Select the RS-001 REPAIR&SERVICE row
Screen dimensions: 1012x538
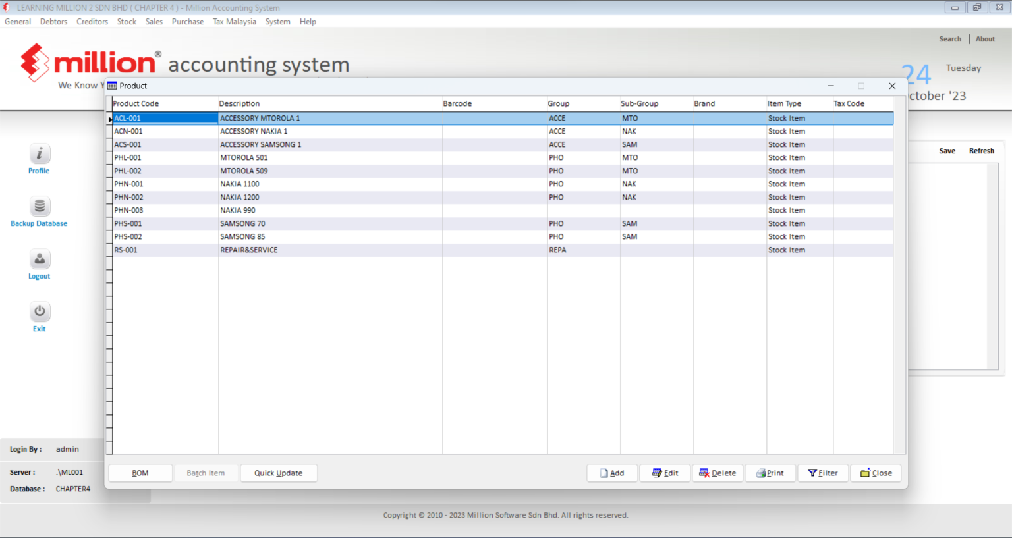point(503,250)
